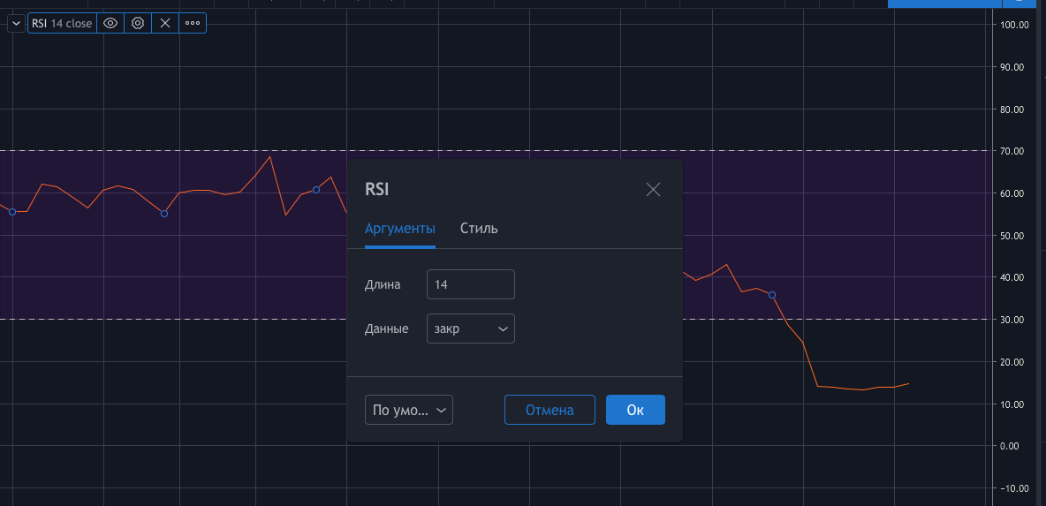Close the RSI settings dialog
The image size is (1046, 506).
653,189
